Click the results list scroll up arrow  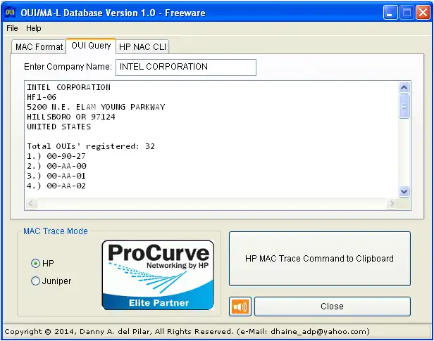404,88
